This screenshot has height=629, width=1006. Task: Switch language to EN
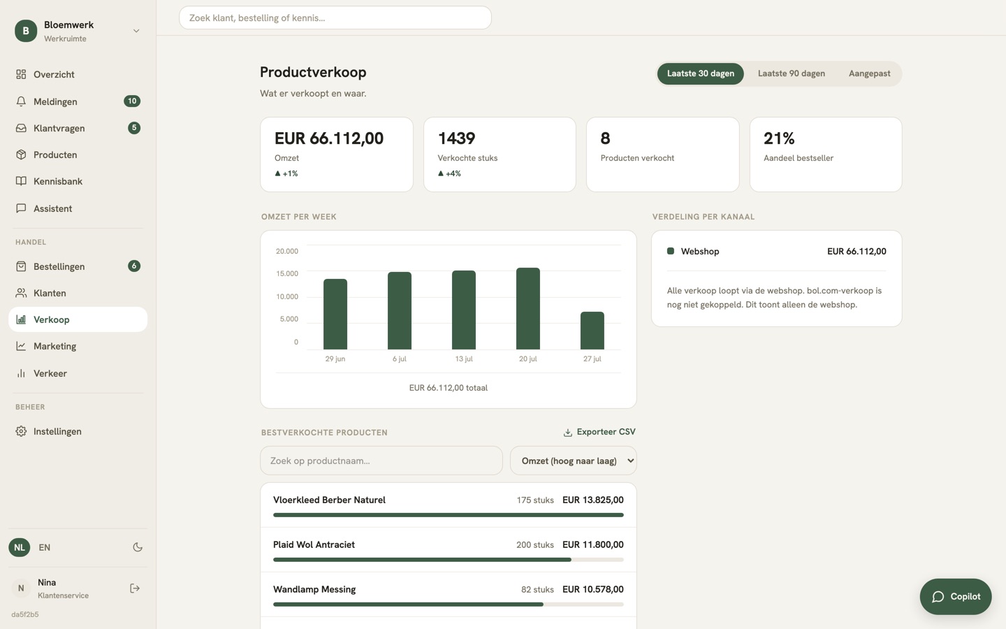click(x=45, y=547)
